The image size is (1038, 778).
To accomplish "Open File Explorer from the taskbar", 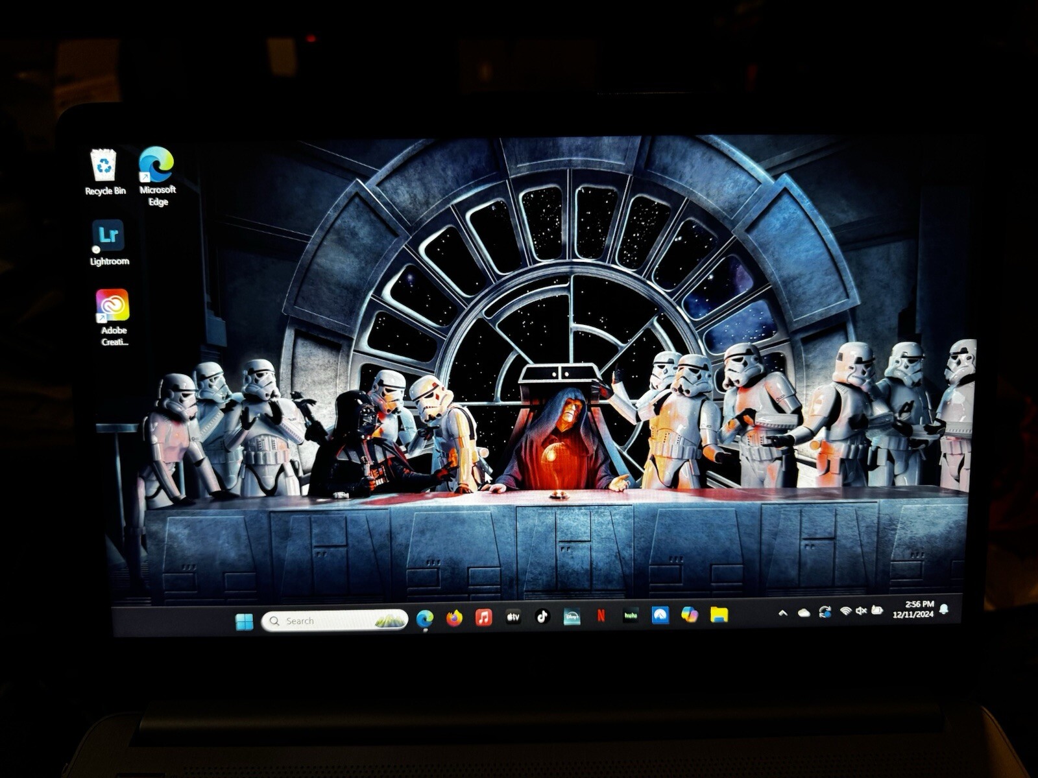I will (719, 614).
